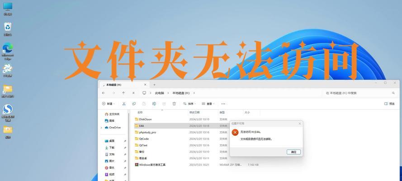Select the Windows官方激活工具 file name
Image resolution: width=402 pixels, height=181 pixels.
click(152, 165)
